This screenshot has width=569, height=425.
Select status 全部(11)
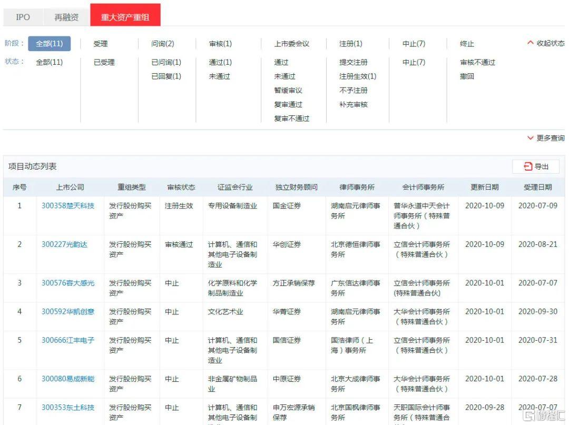coord(50,62)
